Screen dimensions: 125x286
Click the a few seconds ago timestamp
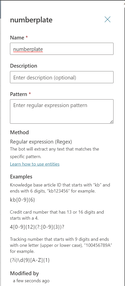[31, 281]
